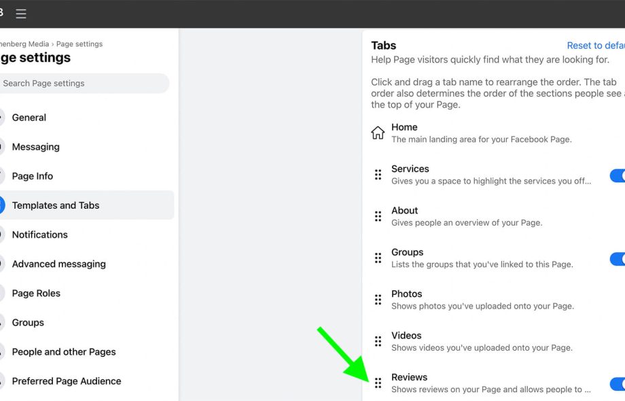
Task: Select Messaging in the settings sidebar
Action: pos(35,147)
